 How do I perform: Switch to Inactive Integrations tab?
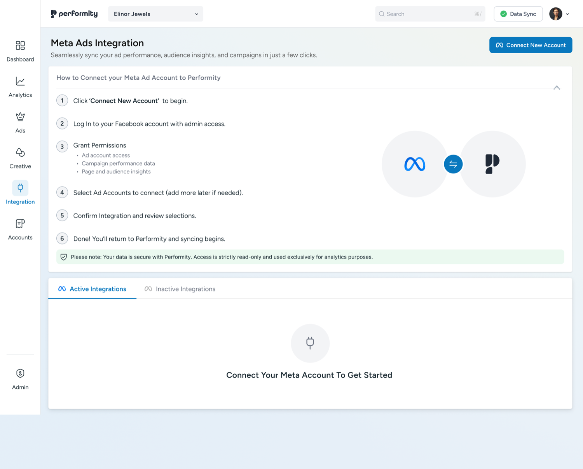(x=180, y=289)
